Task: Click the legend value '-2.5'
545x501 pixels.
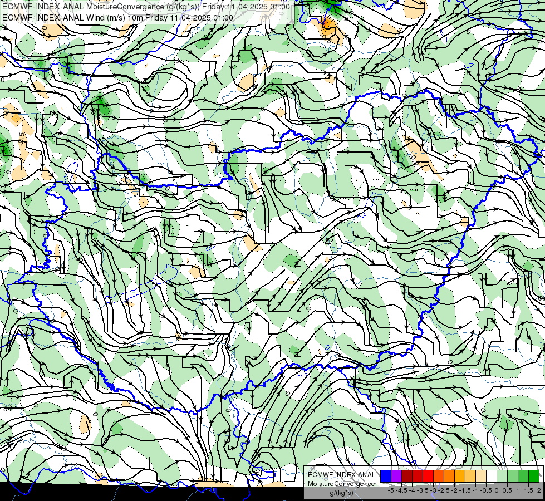Action: (444, 490)
